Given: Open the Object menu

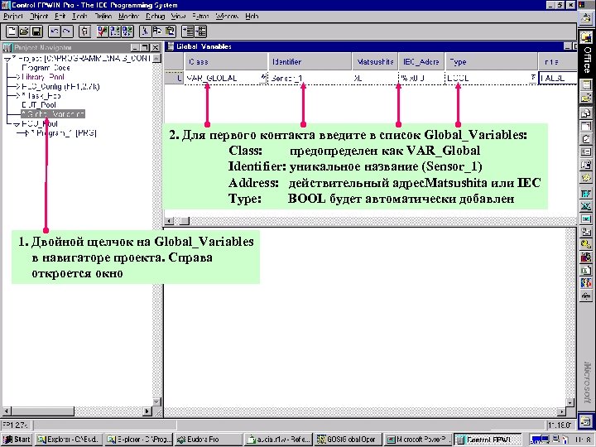Looking at the screenshot, I should point(39,17).
